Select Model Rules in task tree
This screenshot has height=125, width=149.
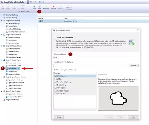click(12, 71)
